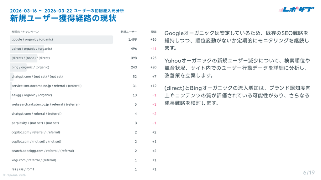Click the 新規ユーザー column header
The width and height of the screenshot is (321, 180).
tap(129, 32)
